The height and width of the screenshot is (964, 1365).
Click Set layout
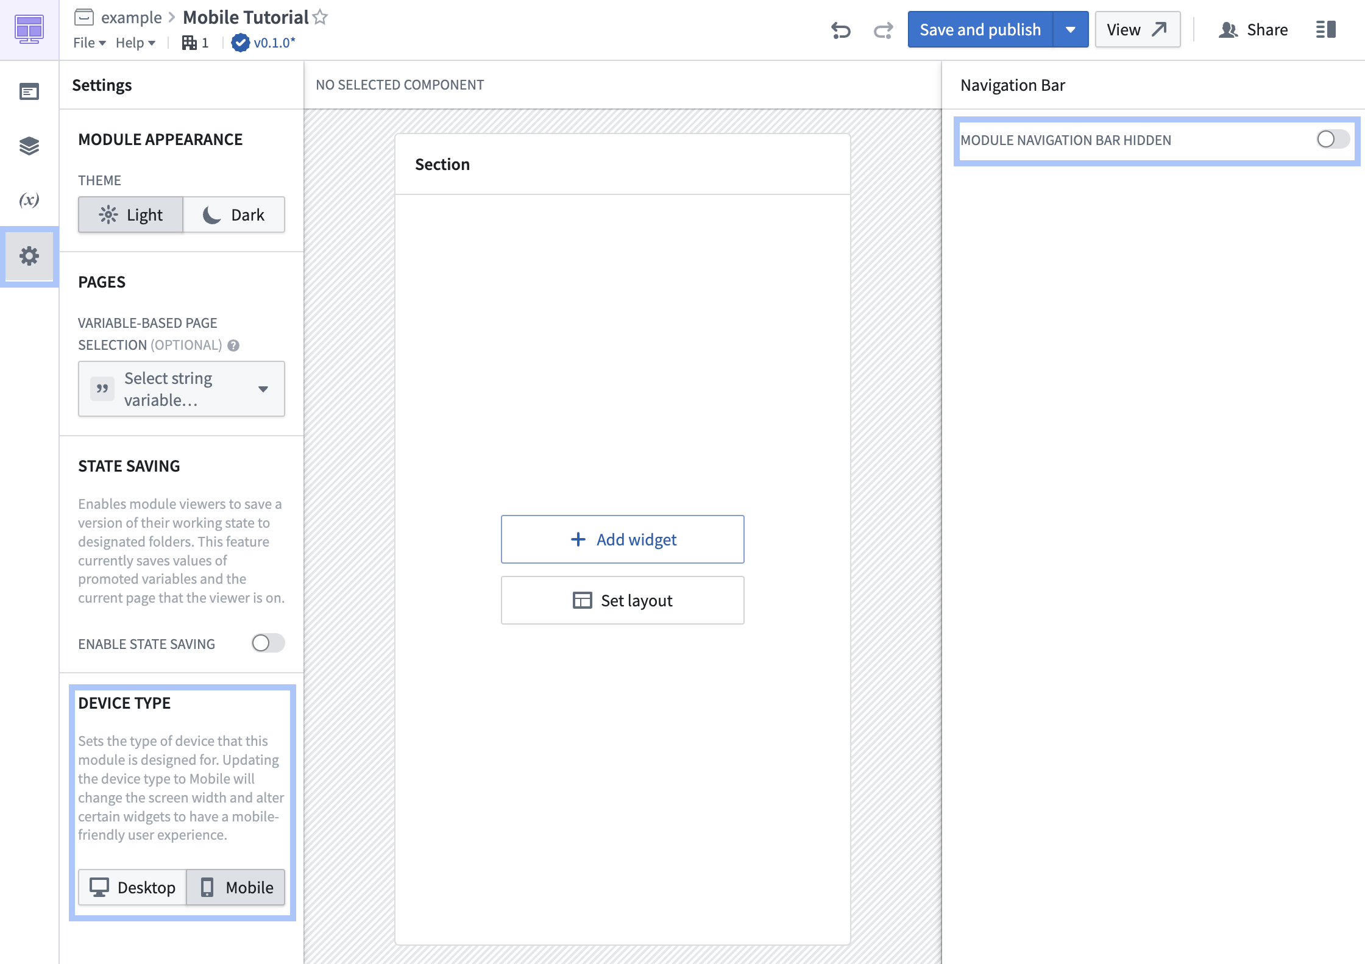coord(623,600)
